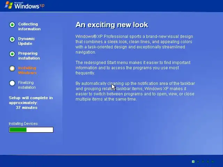Click the Installing Windows step indicator circle
This screenshot has height=167, width=223.
pyautogui.click(x=12, y=69)
